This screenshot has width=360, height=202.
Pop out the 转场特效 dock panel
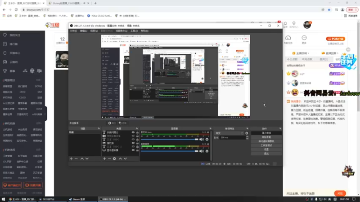(x=247, y=128)
